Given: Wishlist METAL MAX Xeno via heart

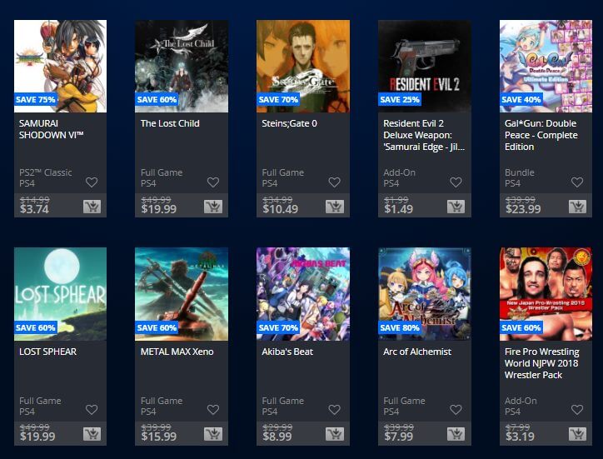Looking at the screenshot, I should [213, 410].
